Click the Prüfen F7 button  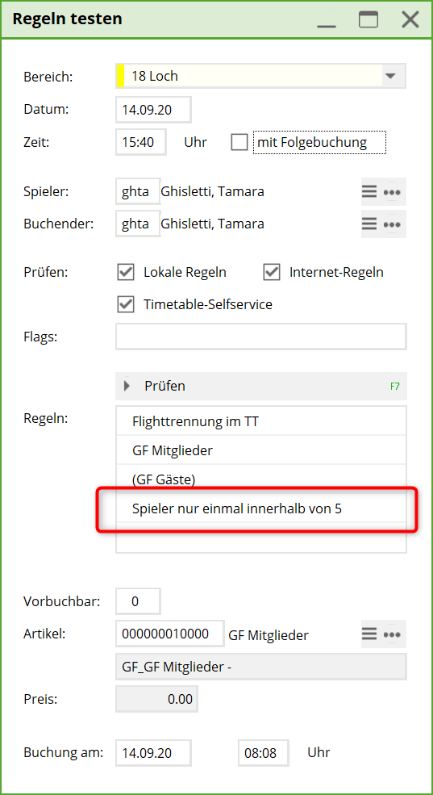click(260, 386)
